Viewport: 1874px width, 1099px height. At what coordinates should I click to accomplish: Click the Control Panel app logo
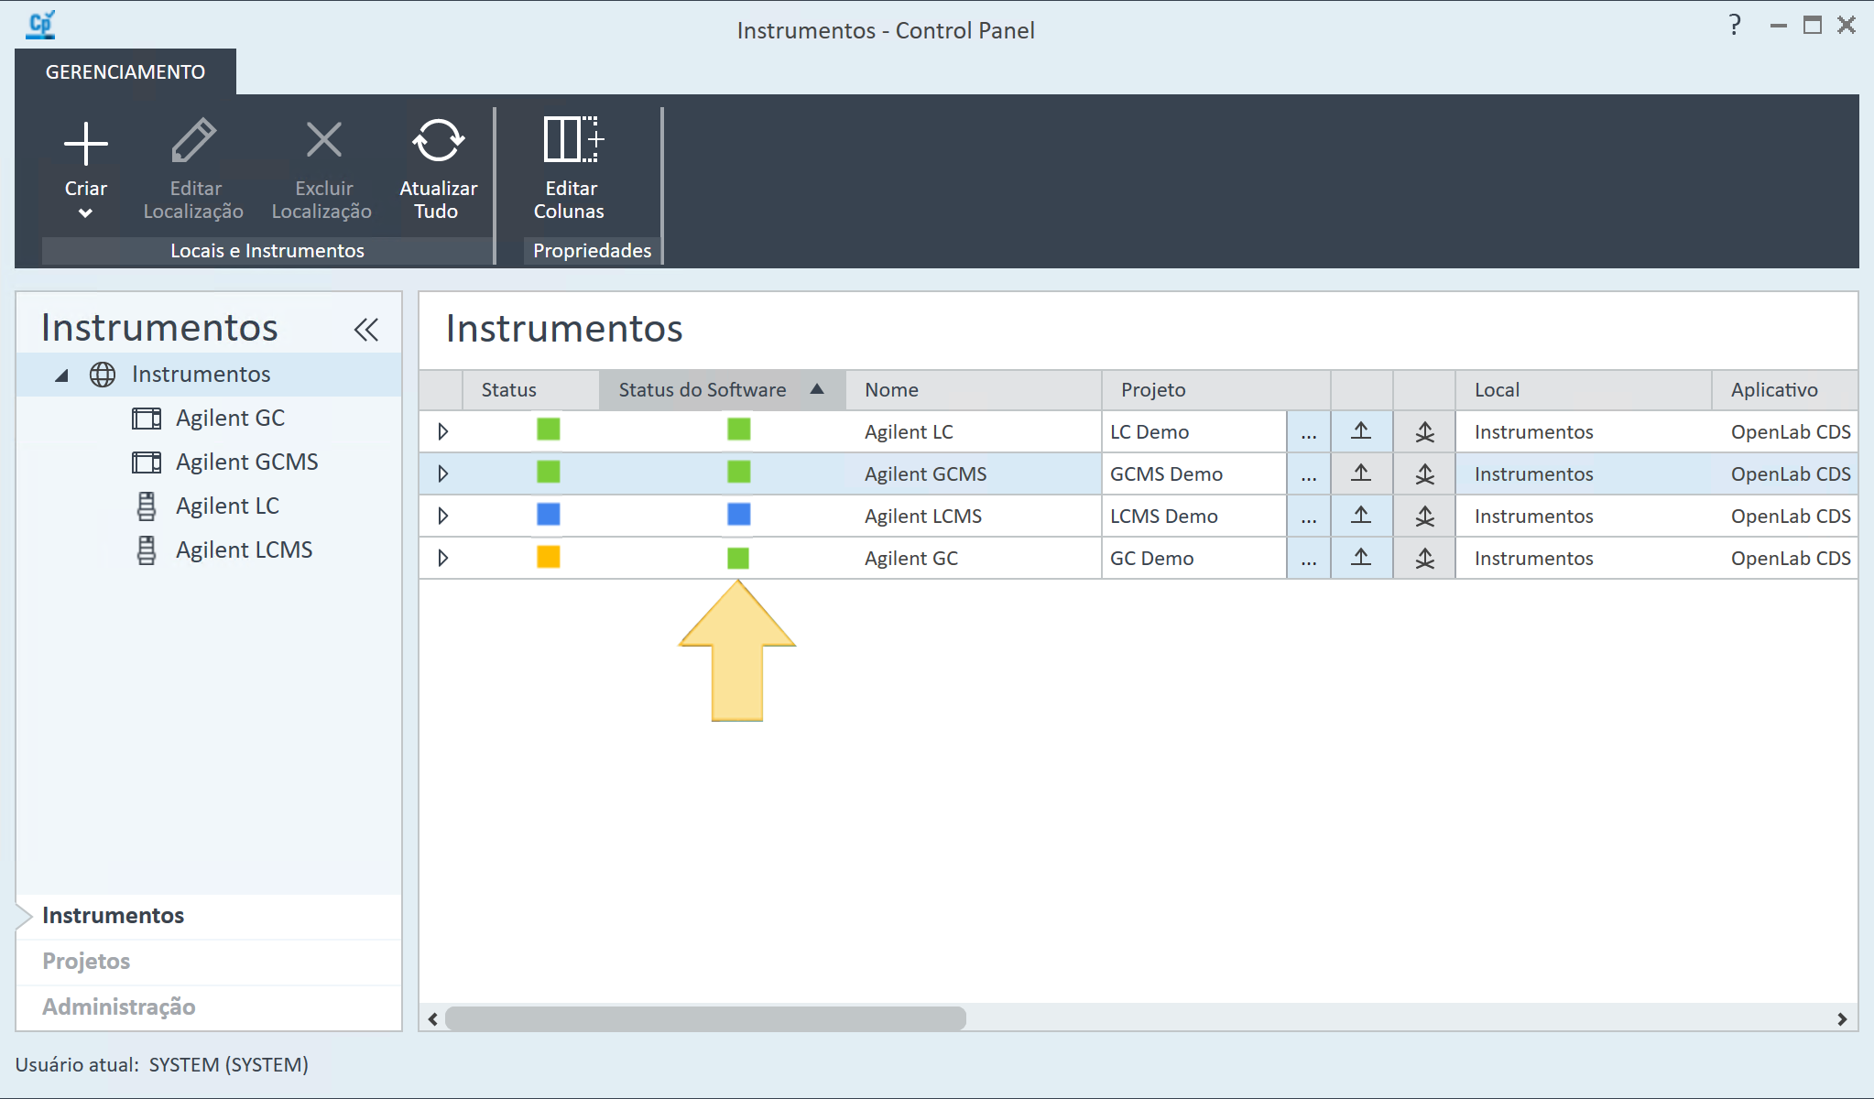click(41, 25)
